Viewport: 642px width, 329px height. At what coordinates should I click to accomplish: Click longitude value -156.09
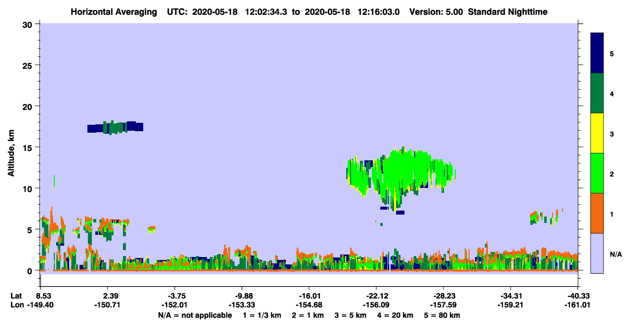click(x=376, y=305)
